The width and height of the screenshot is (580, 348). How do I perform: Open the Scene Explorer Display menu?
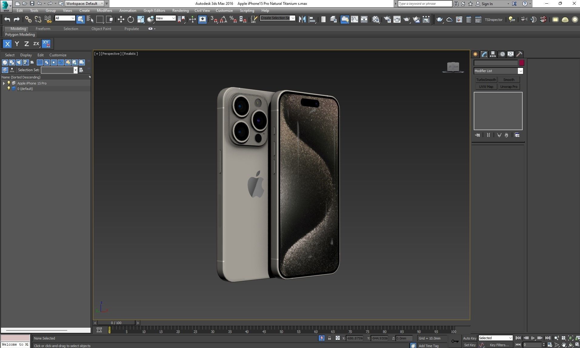26,55
